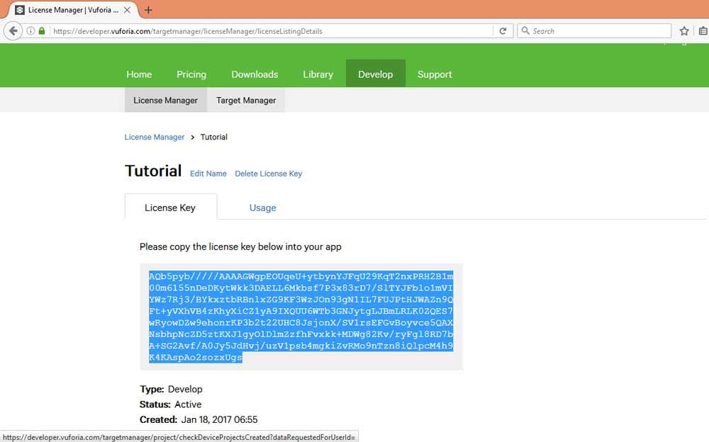Image resolution: width=709 pixels, height=442 pixels.
Task: Bookmark this page with the star icon
Action: click(x=684, y=31)
